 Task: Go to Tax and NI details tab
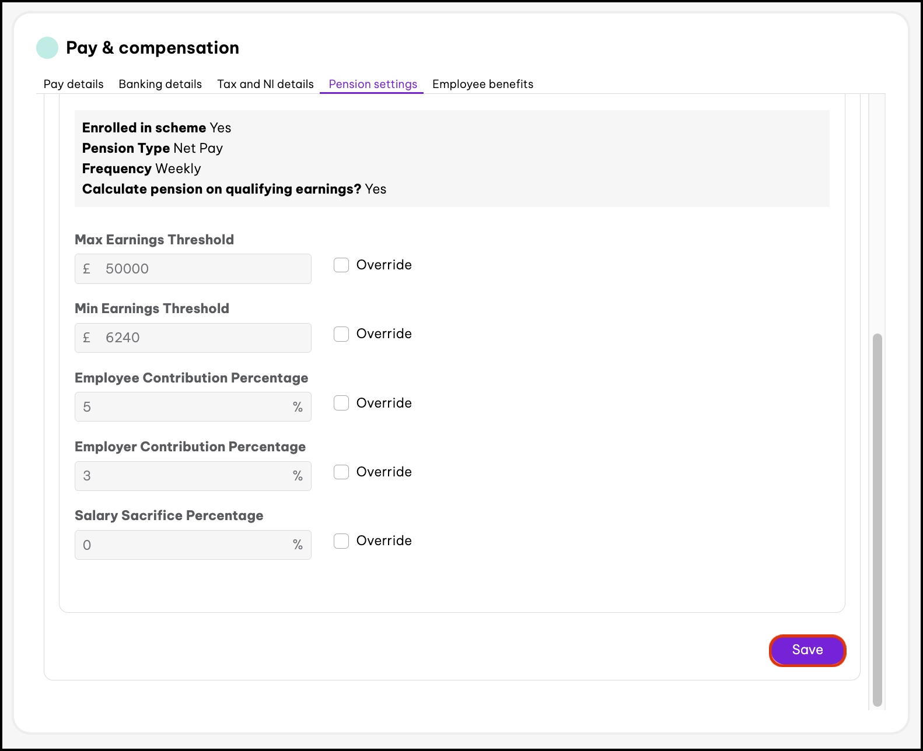(265, 84)
